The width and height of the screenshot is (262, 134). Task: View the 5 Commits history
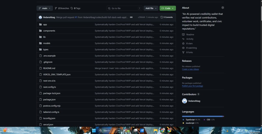point(166,17)
